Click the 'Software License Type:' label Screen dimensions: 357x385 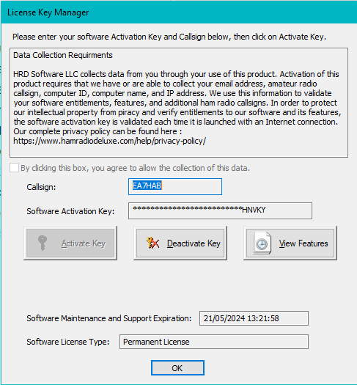(68, 342)
